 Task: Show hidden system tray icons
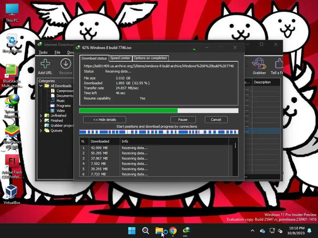252,231
